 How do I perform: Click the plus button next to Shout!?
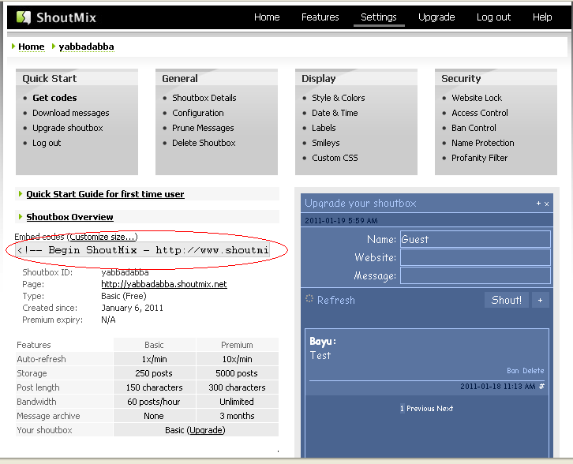pyautogui.click(x=540, y=301)
